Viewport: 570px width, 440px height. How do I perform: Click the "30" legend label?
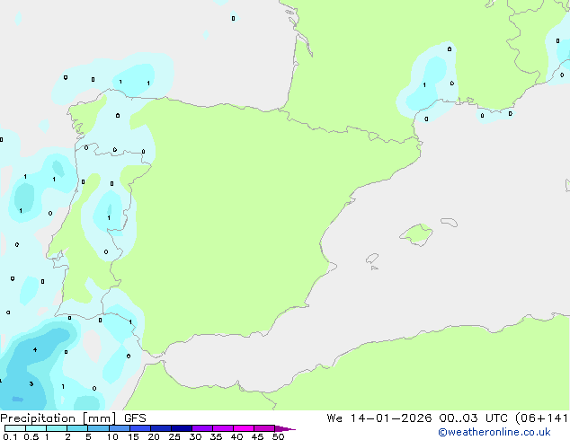pyautogui.click(x=195, y=436)
